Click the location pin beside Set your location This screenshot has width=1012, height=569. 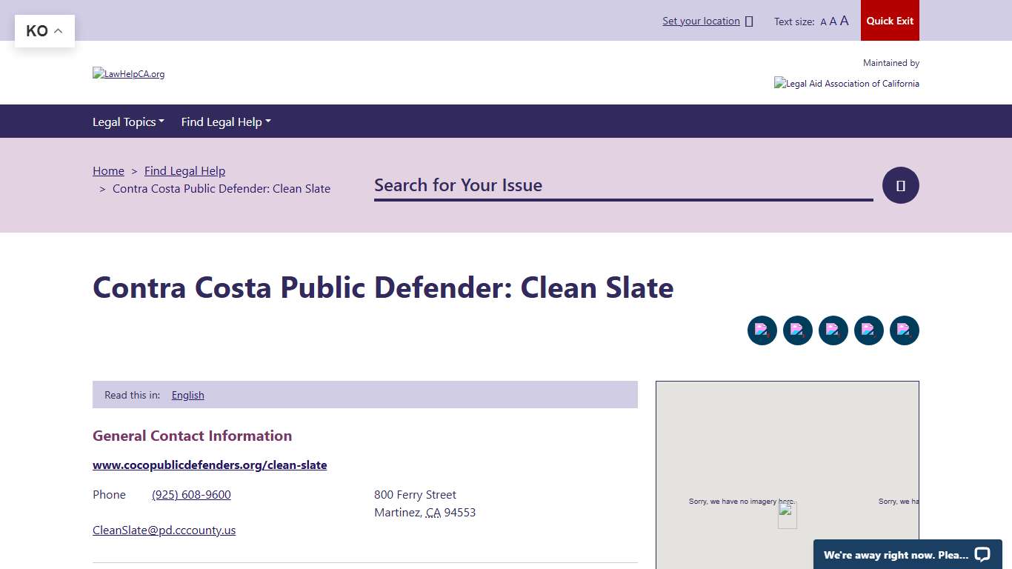750,21
